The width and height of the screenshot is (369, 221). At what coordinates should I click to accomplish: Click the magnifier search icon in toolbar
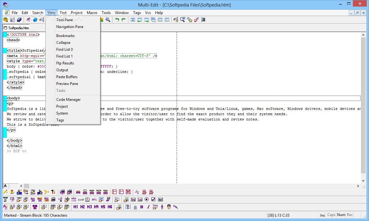click(108, 20)
